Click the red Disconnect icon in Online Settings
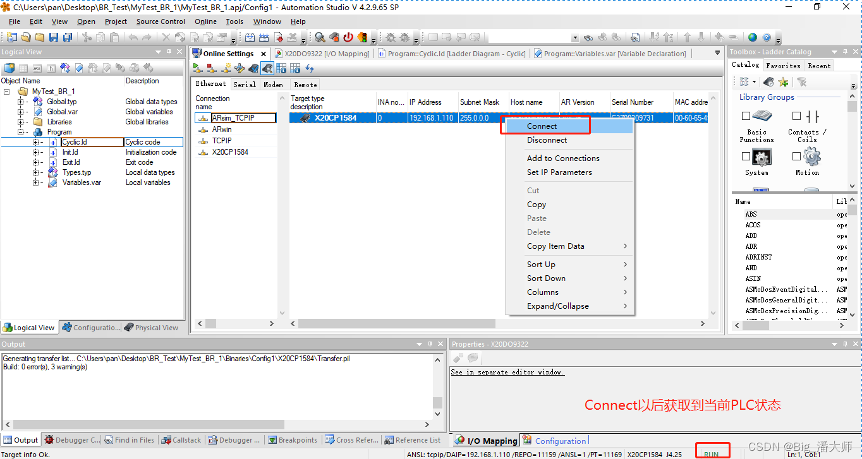 [212, 69]
